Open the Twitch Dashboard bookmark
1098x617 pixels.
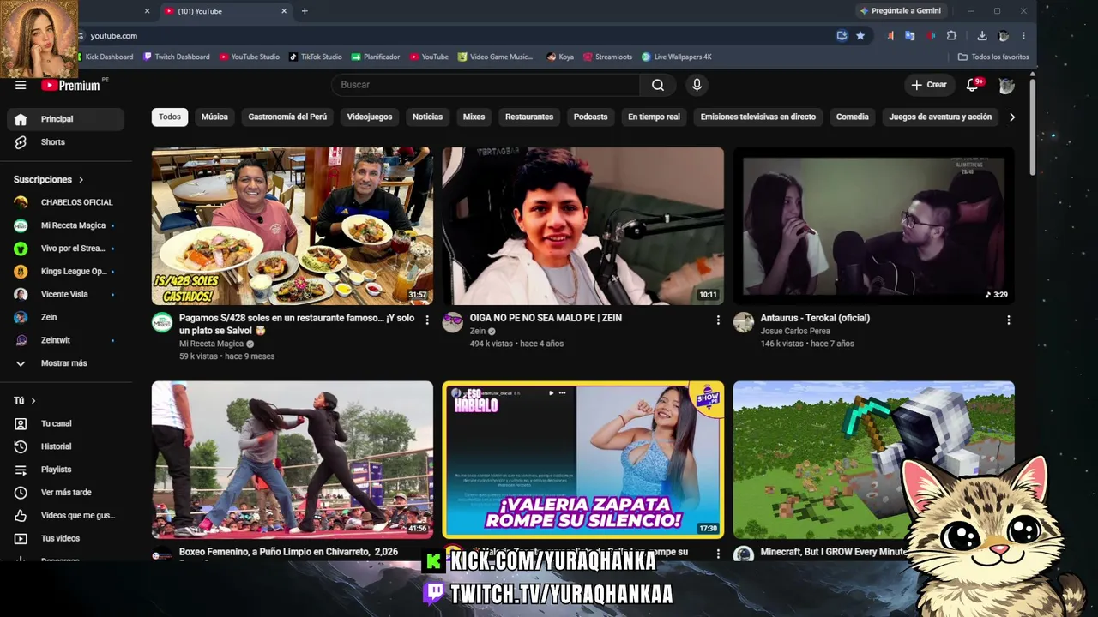177,57
